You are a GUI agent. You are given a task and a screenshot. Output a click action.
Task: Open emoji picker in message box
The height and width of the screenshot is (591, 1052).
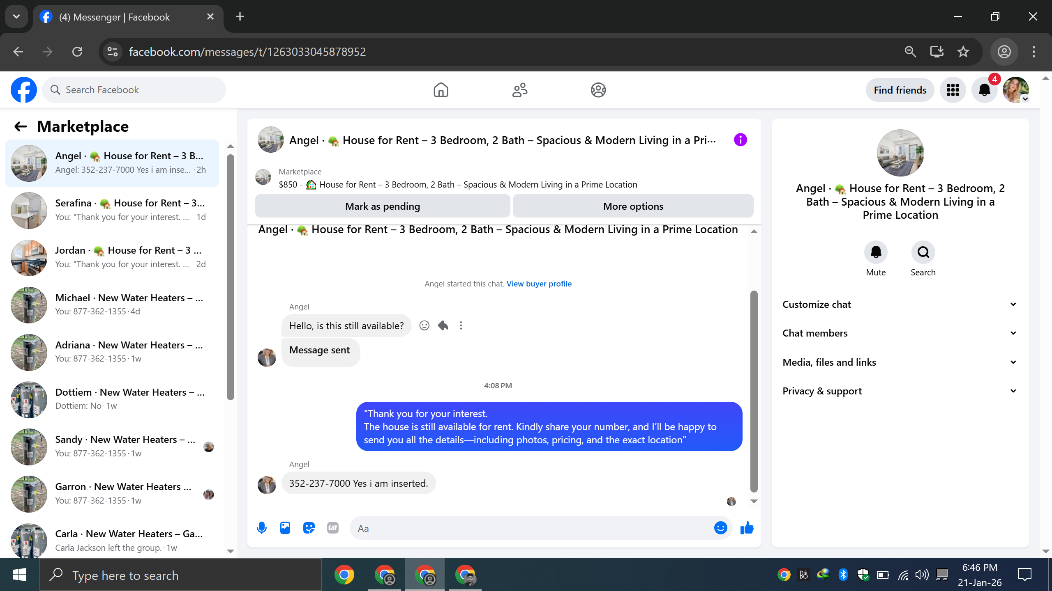coord(720,528)
